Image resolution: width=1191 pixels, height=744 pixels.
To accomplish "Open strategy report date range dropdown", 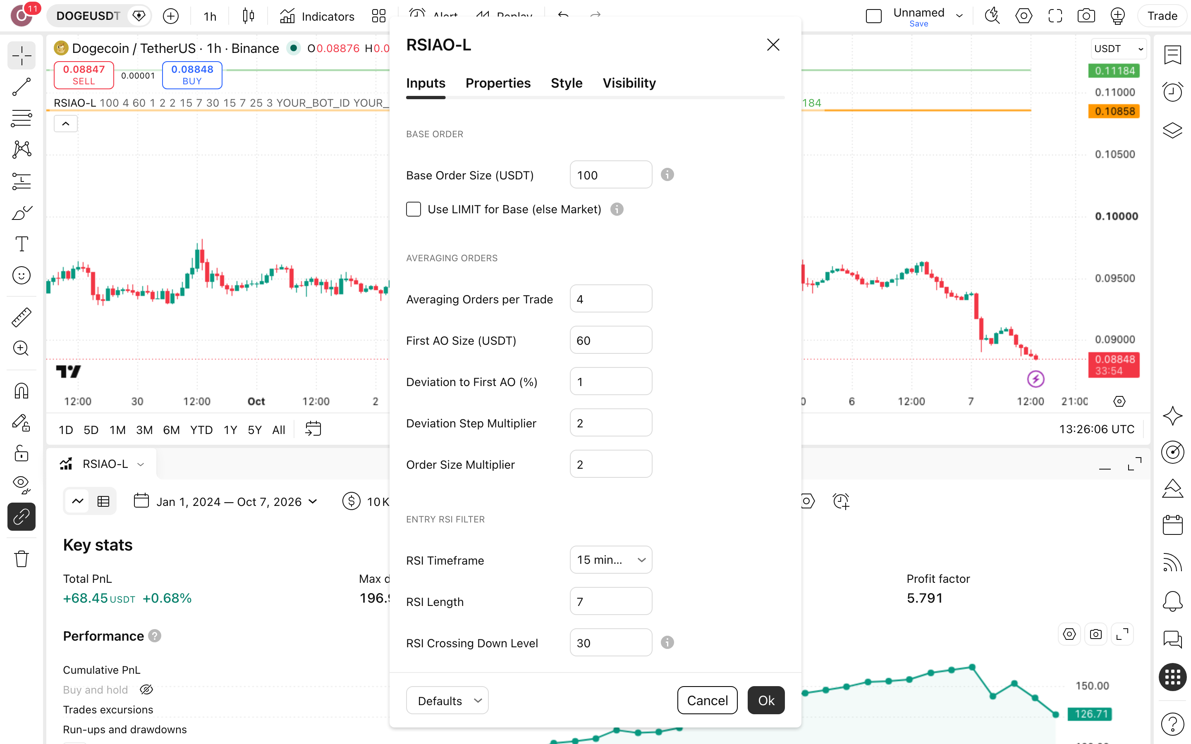I will [x=226, y=501].
